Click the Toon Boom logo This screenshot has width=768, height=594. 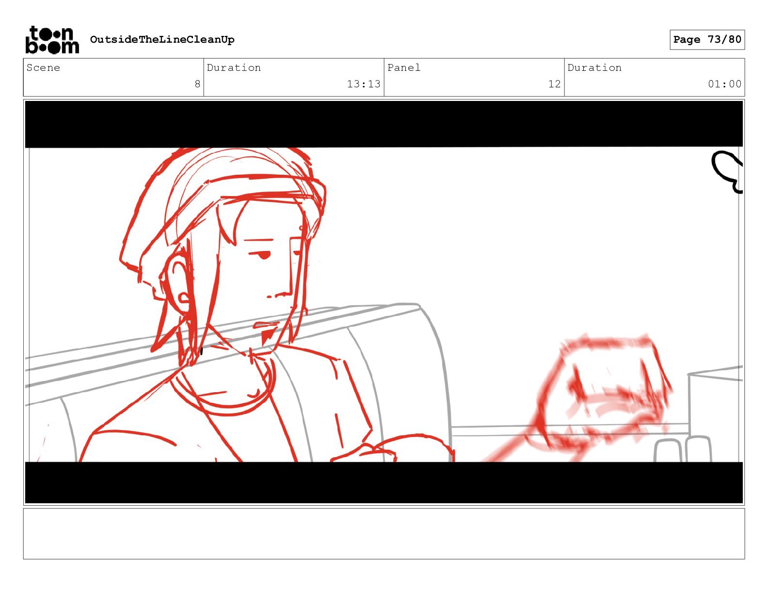pyautogui.click(x=52, y=40)
